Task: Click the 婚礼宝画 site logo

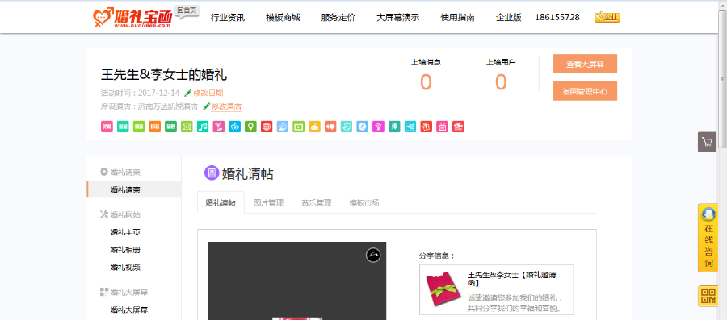Action: point(133,18)
